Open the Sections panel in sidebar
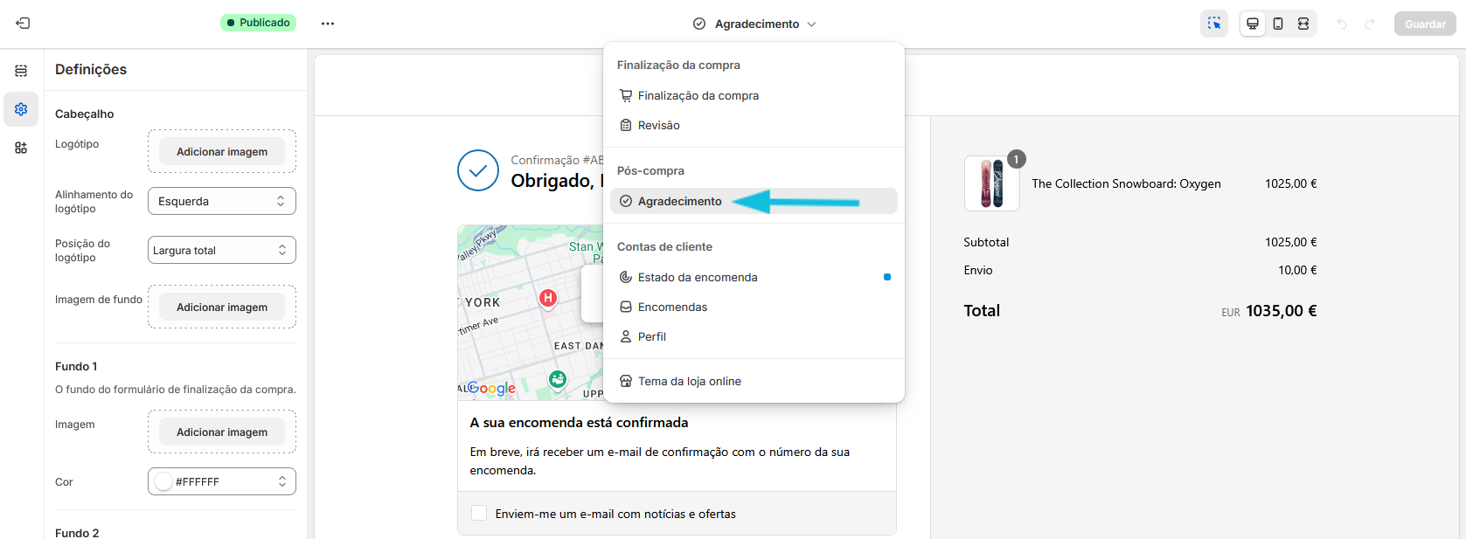Screen dimensions: 1466x539 coord(21,71)
